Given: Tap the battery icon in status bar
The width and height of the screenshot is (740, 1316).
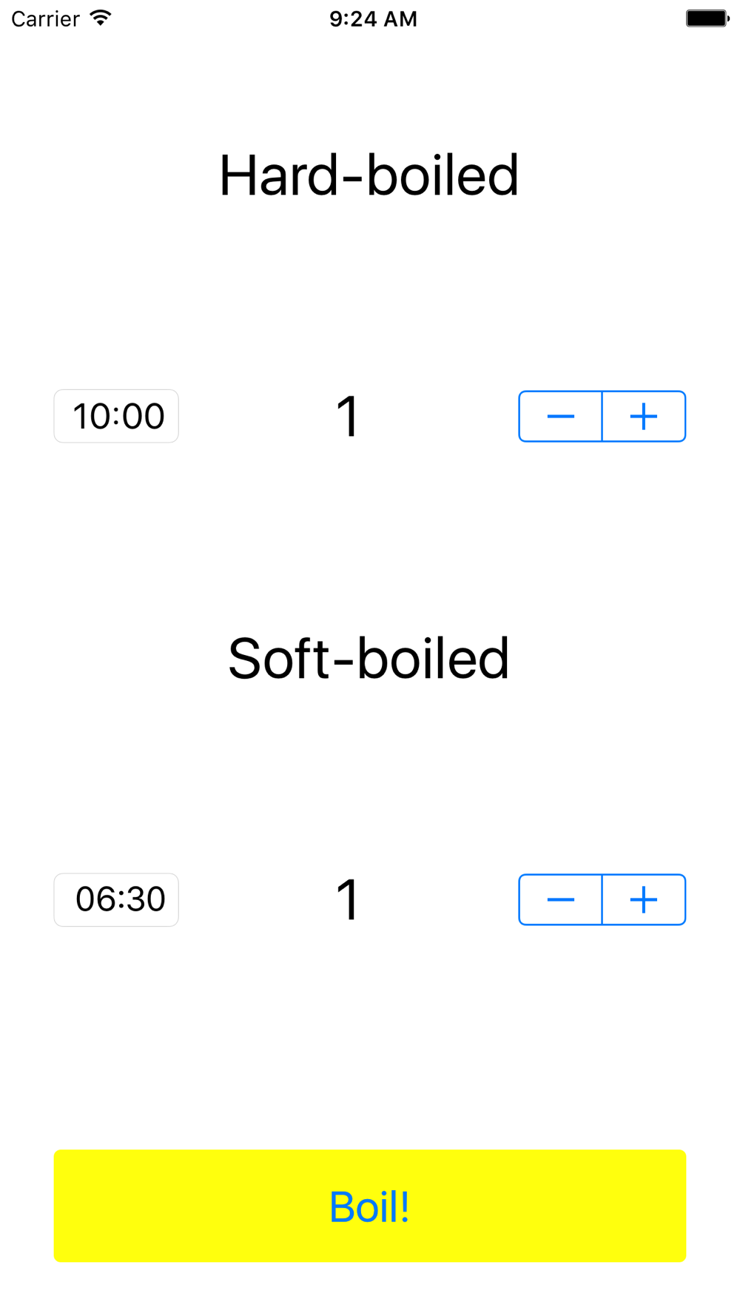Looking at the screenshot, I should 707,19.
